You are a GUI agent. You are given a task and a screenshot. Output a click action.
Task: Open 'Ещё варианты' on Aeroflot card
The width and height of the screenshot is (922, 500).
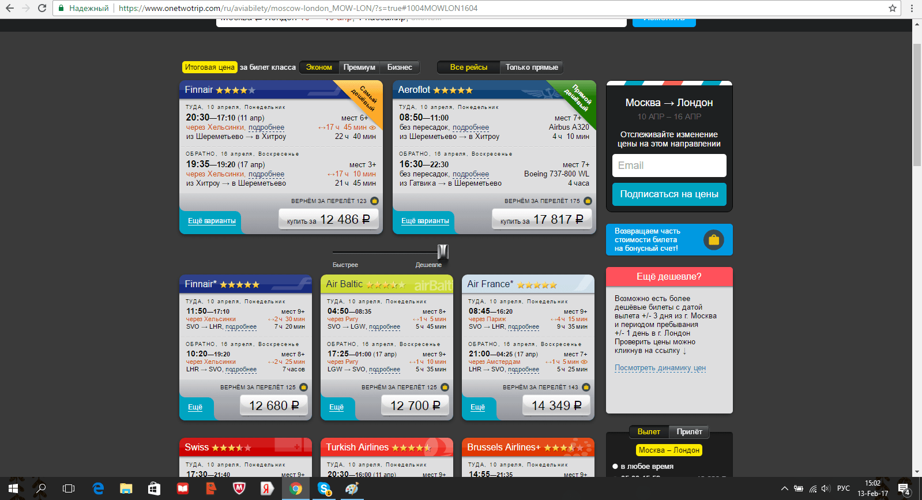pos(425,221)
